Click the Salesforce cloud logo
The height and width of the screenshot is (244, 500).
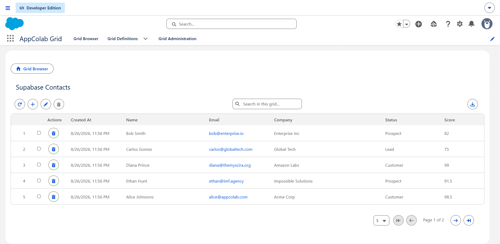coord(14,24)
